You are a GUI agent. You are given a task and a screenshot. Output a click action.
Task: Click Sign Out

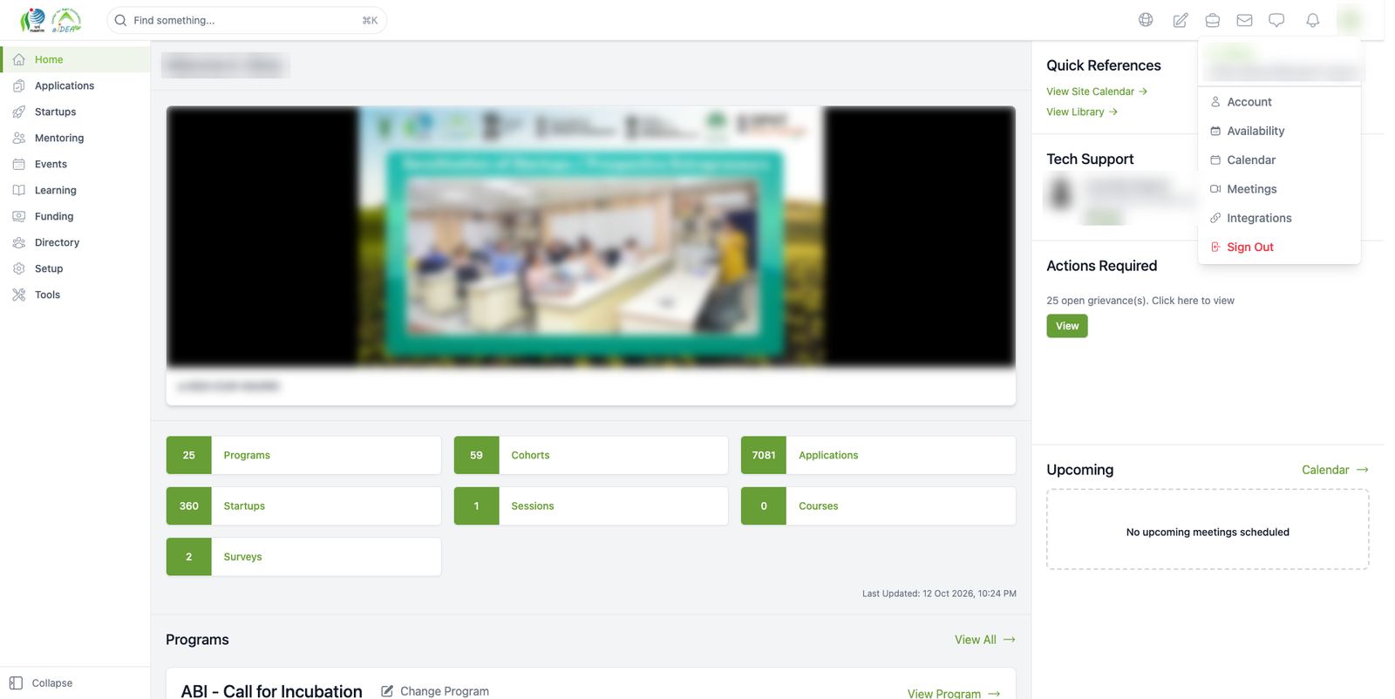coord(1279,247)
